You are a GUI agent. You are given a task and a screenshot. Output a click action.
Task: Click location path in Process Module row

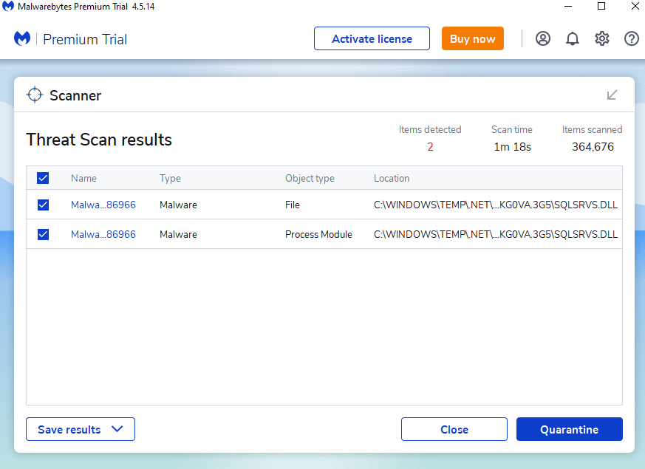496,234
